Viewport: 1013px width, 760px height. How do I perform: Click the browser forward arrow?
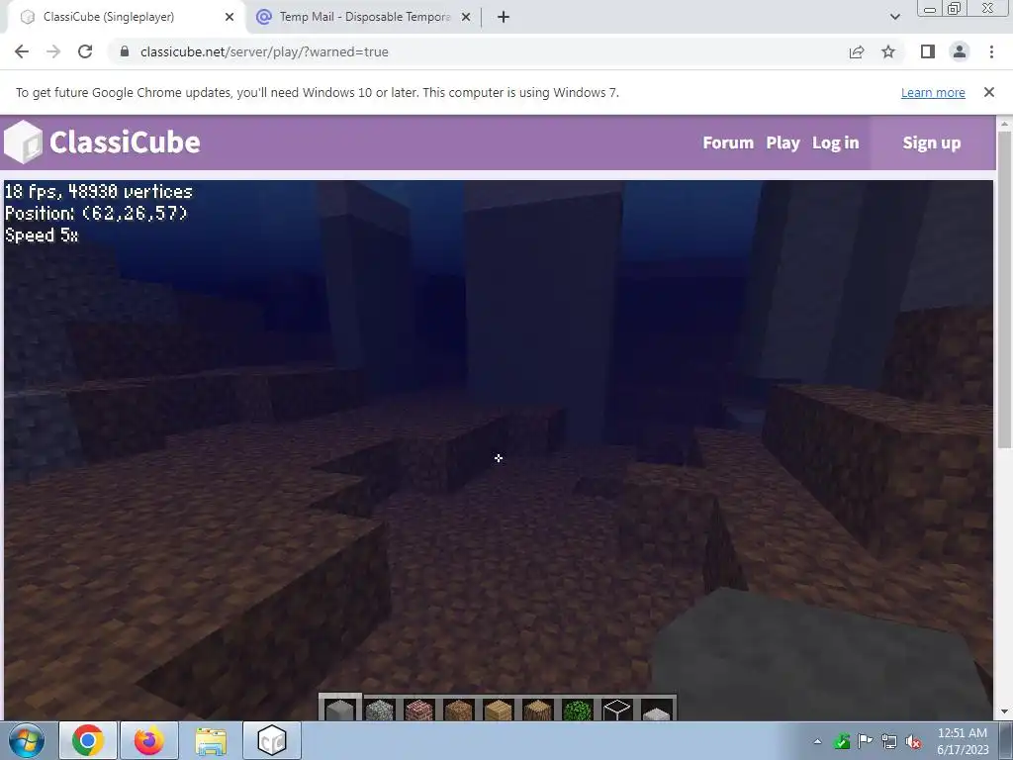(53, 51)
